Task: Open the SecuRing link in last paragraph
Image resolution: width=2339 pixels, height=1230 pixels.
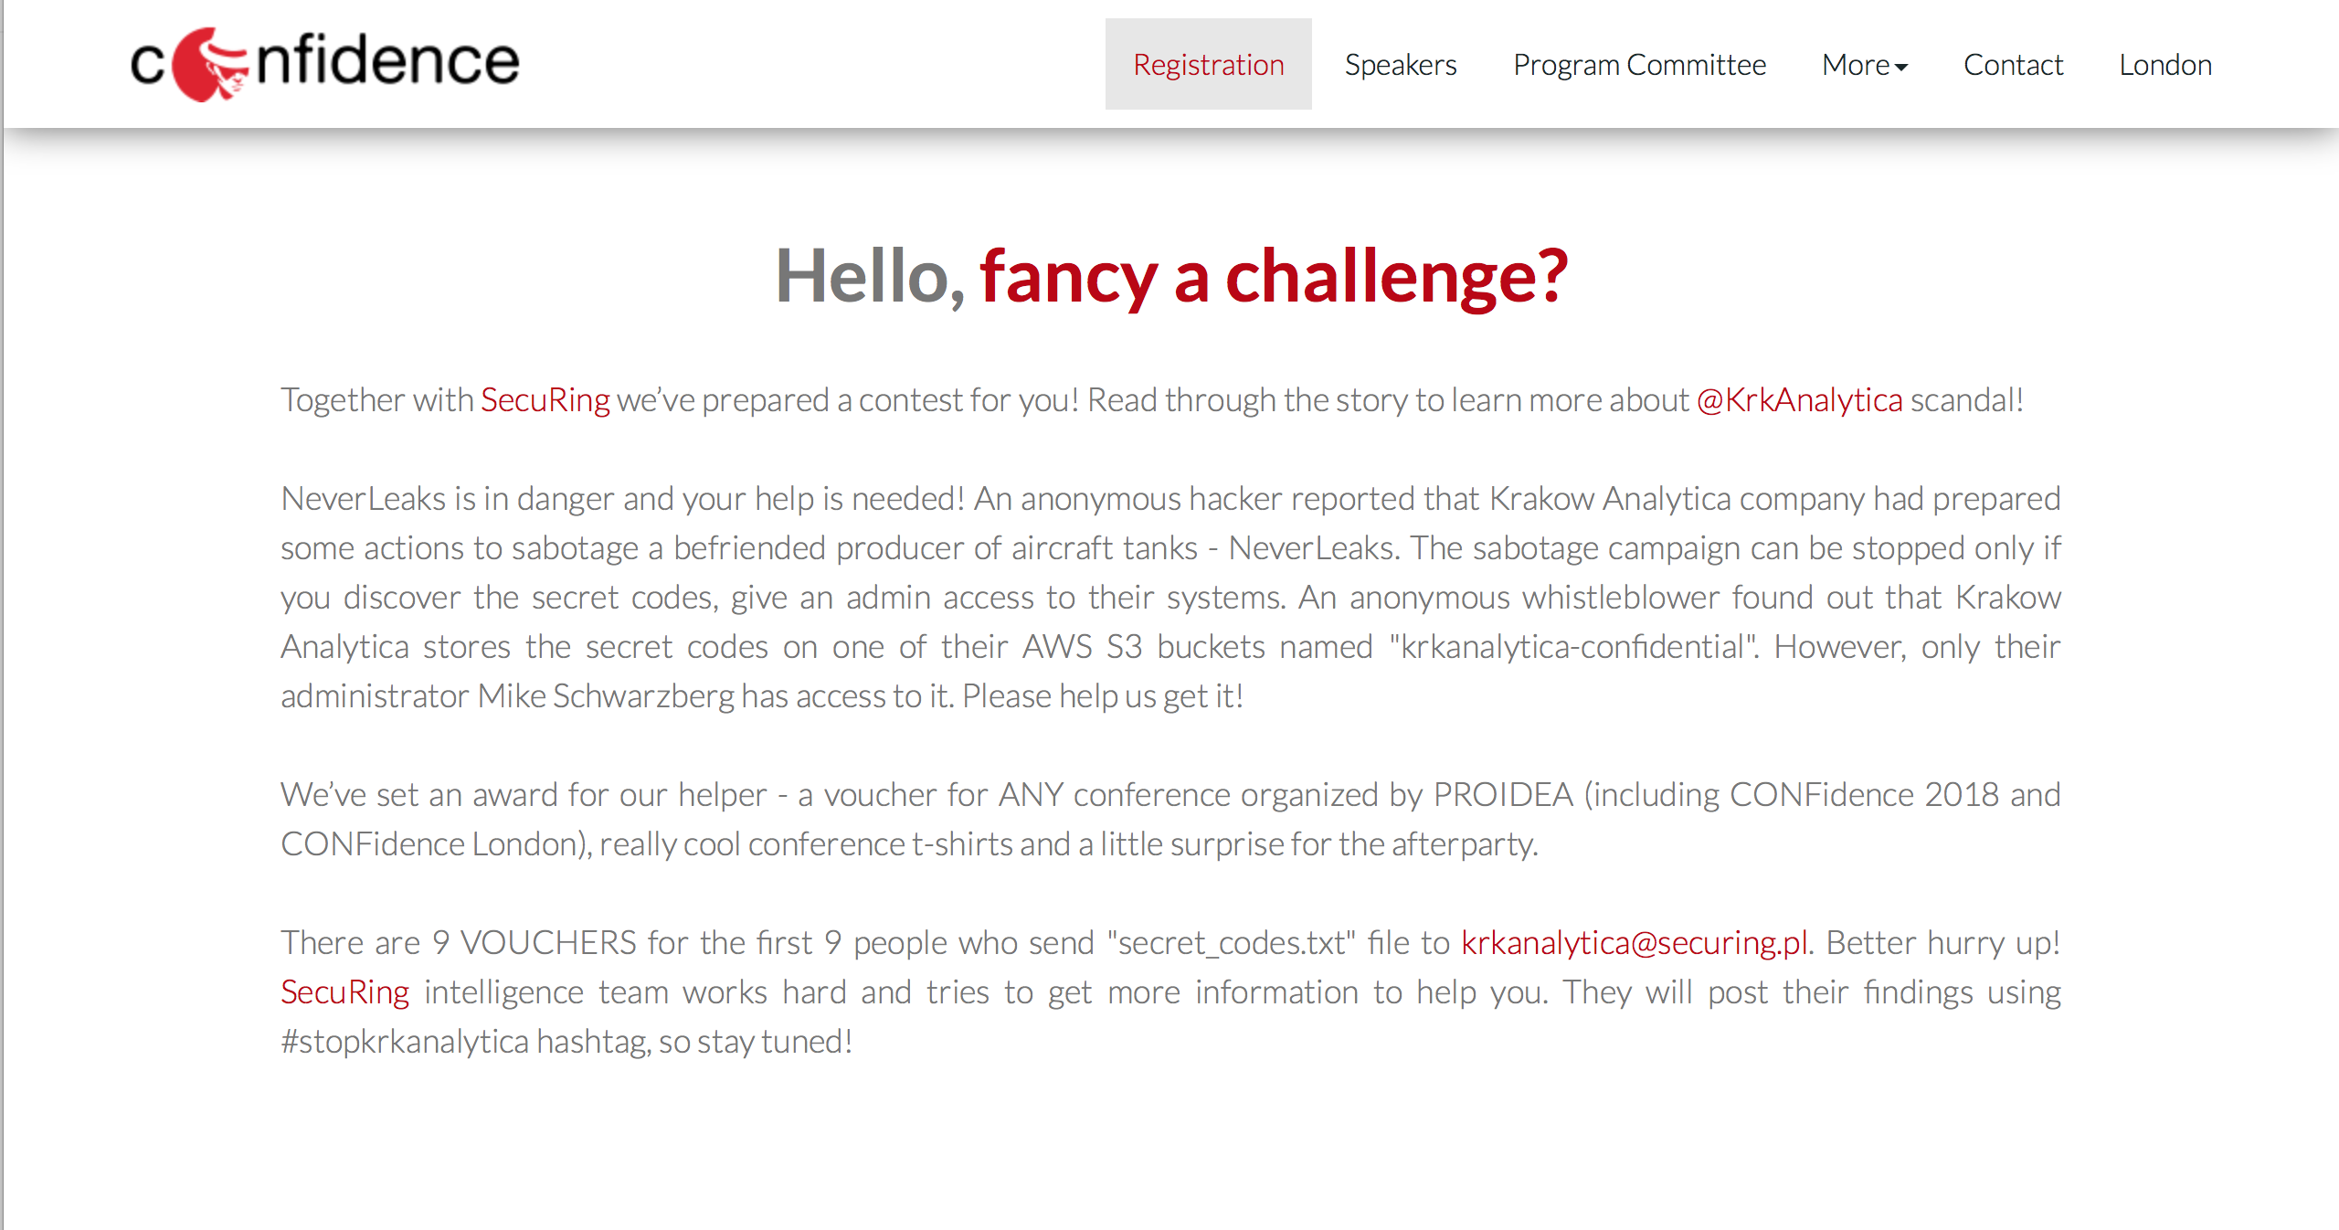Action: point(344,992)
